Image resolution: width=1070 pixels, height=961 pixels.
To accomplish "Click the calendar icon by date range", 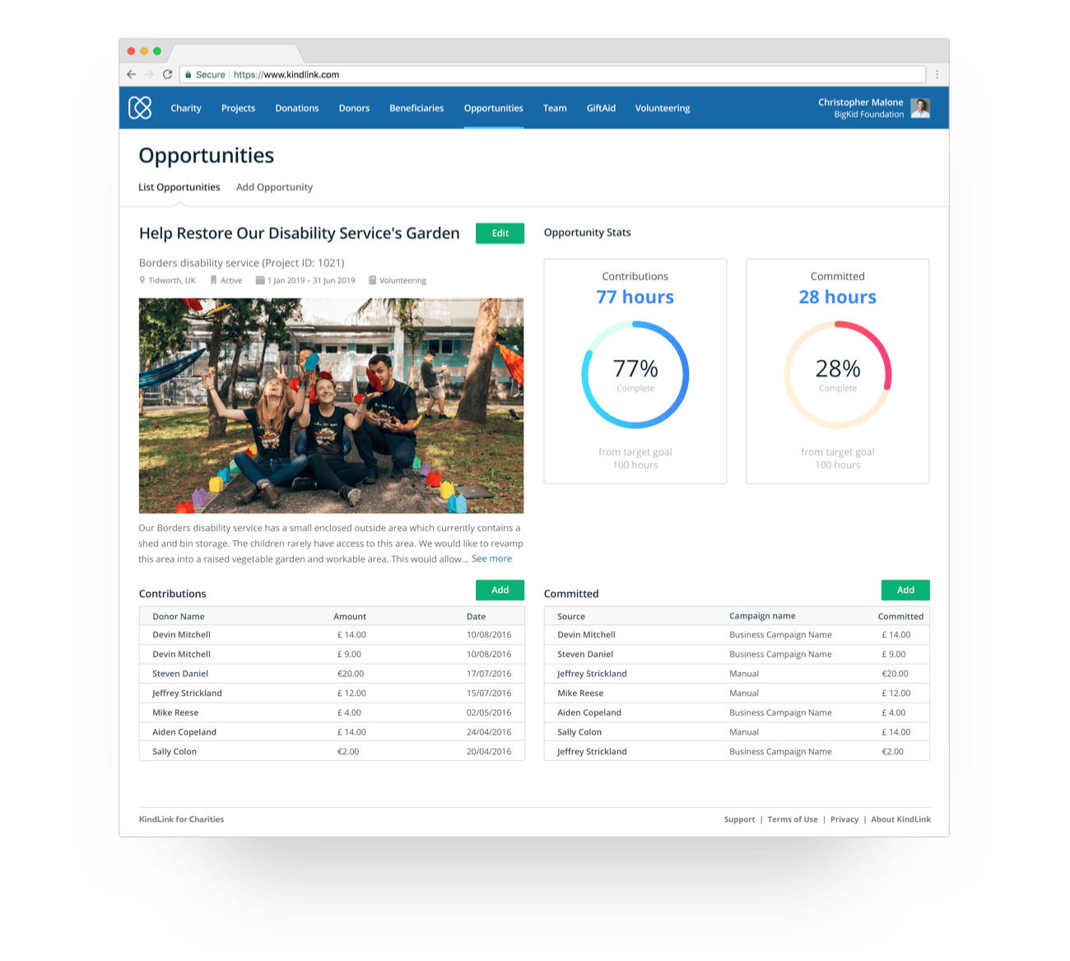I will [x=260, y=280].
